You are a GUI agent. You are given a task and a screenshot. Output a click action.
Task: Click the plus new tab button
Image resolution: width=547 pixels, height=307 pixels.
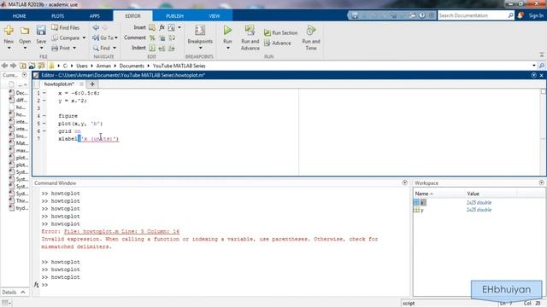[92, 84]
